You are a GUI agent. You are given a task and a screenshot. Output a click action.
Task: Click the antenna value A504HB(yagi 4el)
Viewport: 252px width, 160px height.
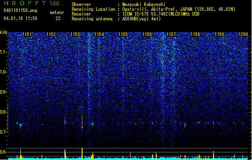click(x=141, y=19)
